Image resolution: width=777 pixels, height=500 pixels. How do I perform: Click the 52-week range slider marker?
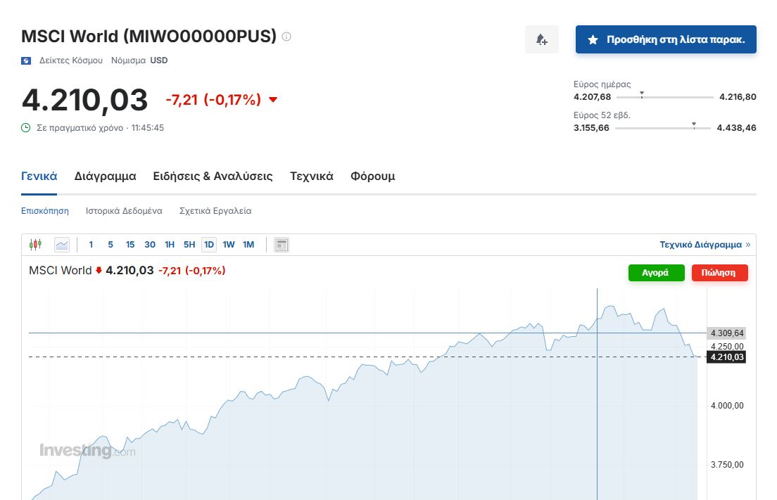pos(694,126)
